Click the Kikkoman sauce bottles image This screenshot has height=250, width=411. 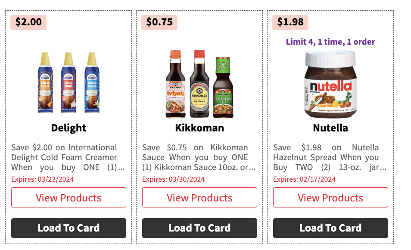[199, 84]
